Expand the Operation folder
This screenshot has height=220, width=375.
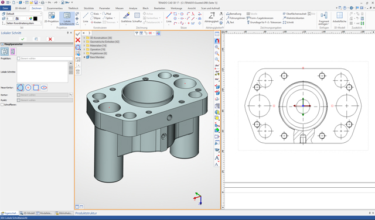click(84, 50)
